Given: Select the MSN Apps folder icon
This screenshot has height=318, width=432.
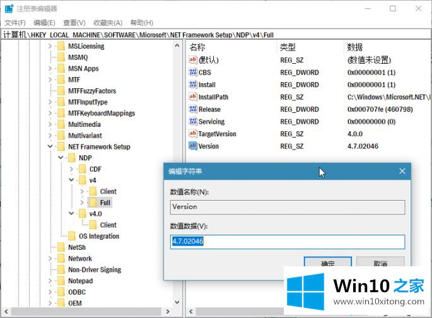Looking at the screenshot, I should 61,68.
